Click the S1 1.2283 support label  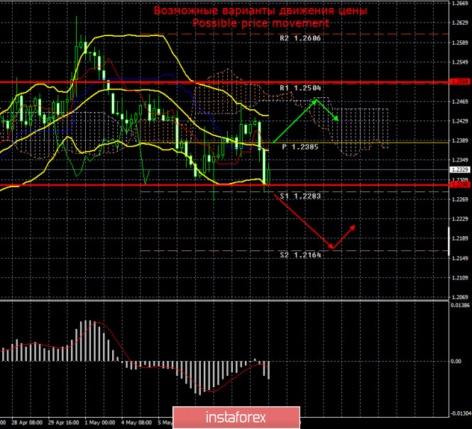300,196
